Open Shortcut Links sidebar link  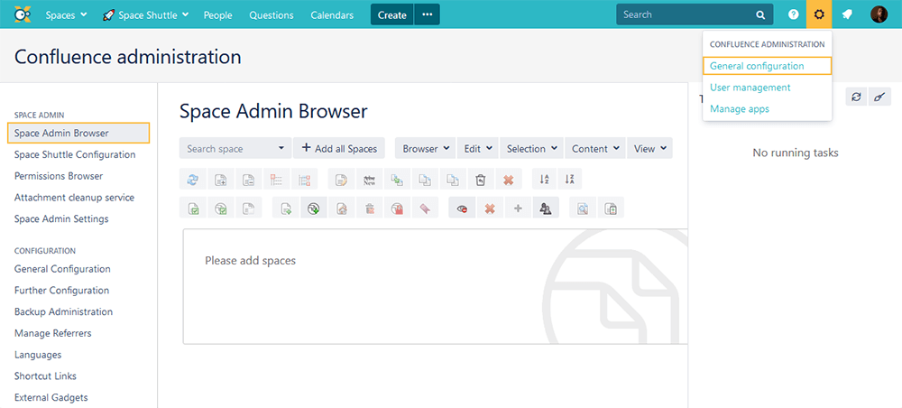(x=45, y=376)
